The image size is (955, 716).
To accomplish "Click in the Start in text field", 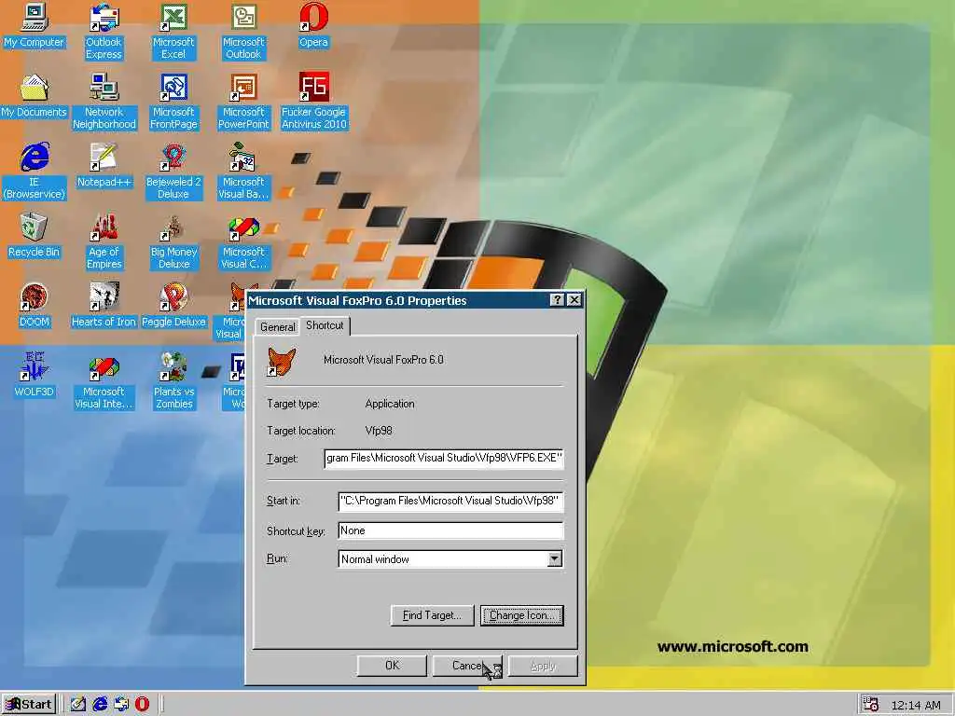I will [450, 501].
